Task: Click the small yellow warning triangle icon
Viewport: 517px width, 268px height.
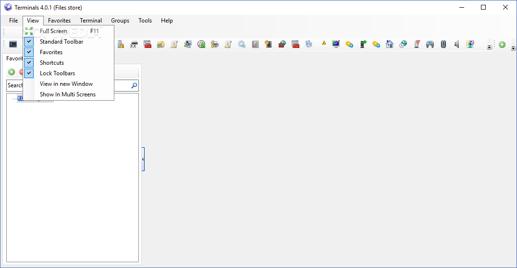Action: (x=324, y=43)
